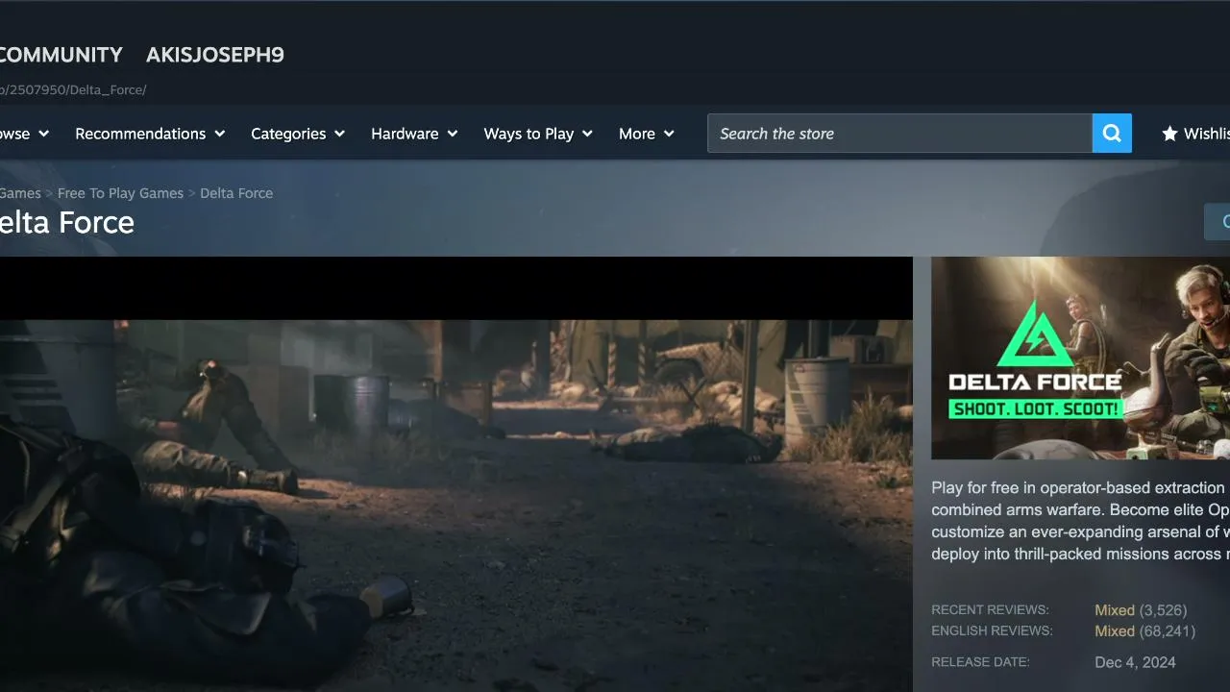Screen dimensions: 1230x692
Task: Expand the Categories dropdown menu
Action: coord(298,134)
